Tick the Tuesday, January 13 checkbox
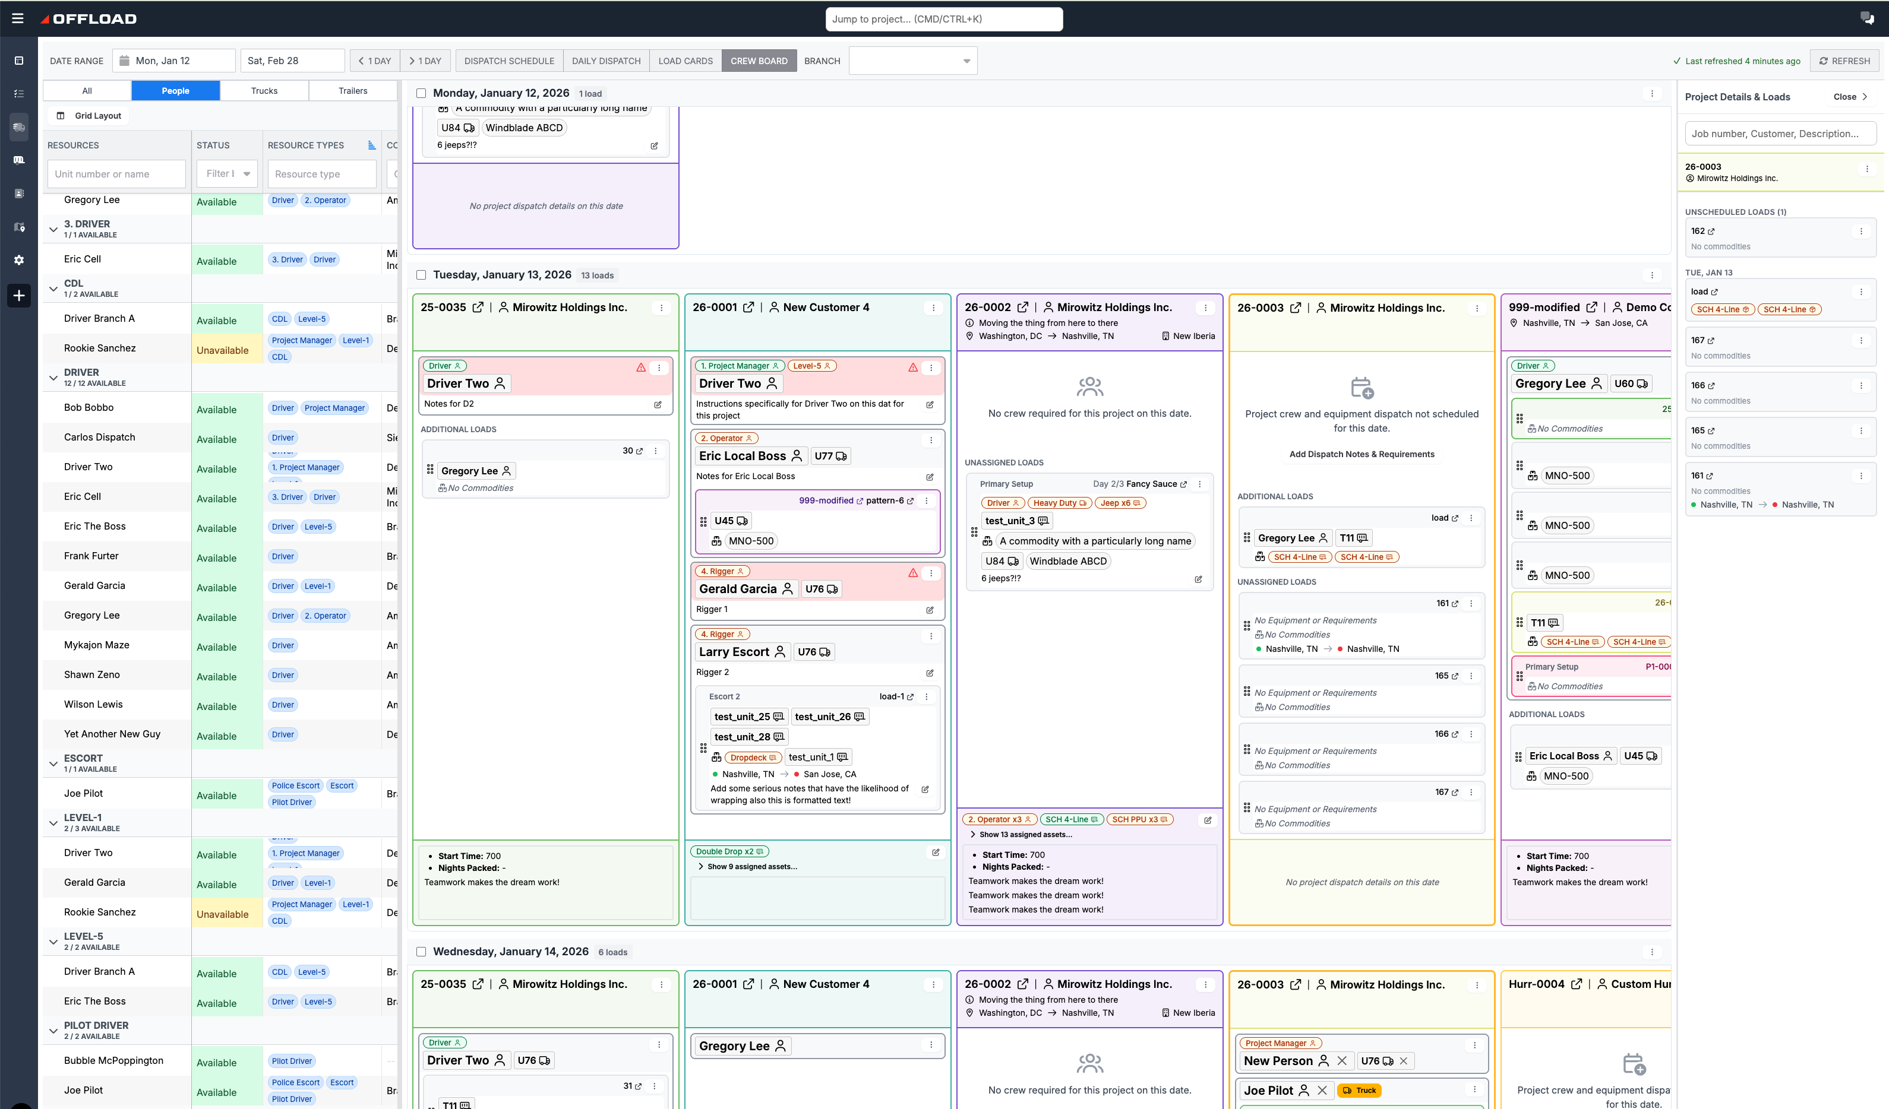Image resolution: width=1889 pixels, height=1109 pixels. [421, 275]
